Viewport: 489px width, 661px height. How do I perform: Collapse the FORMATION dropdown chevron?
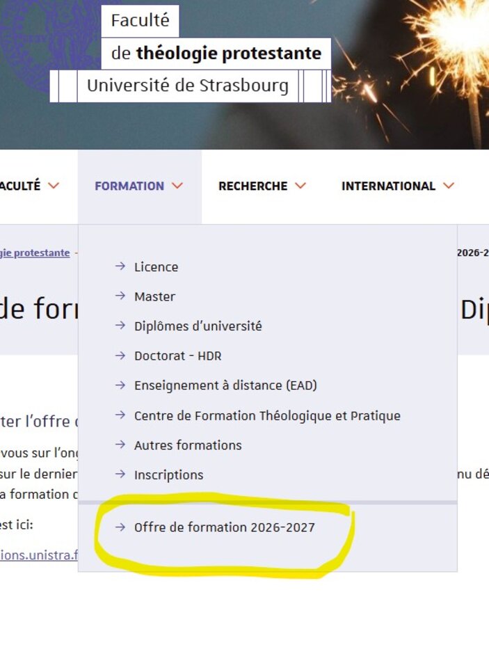pyautogui.click(x=177, y=186)
